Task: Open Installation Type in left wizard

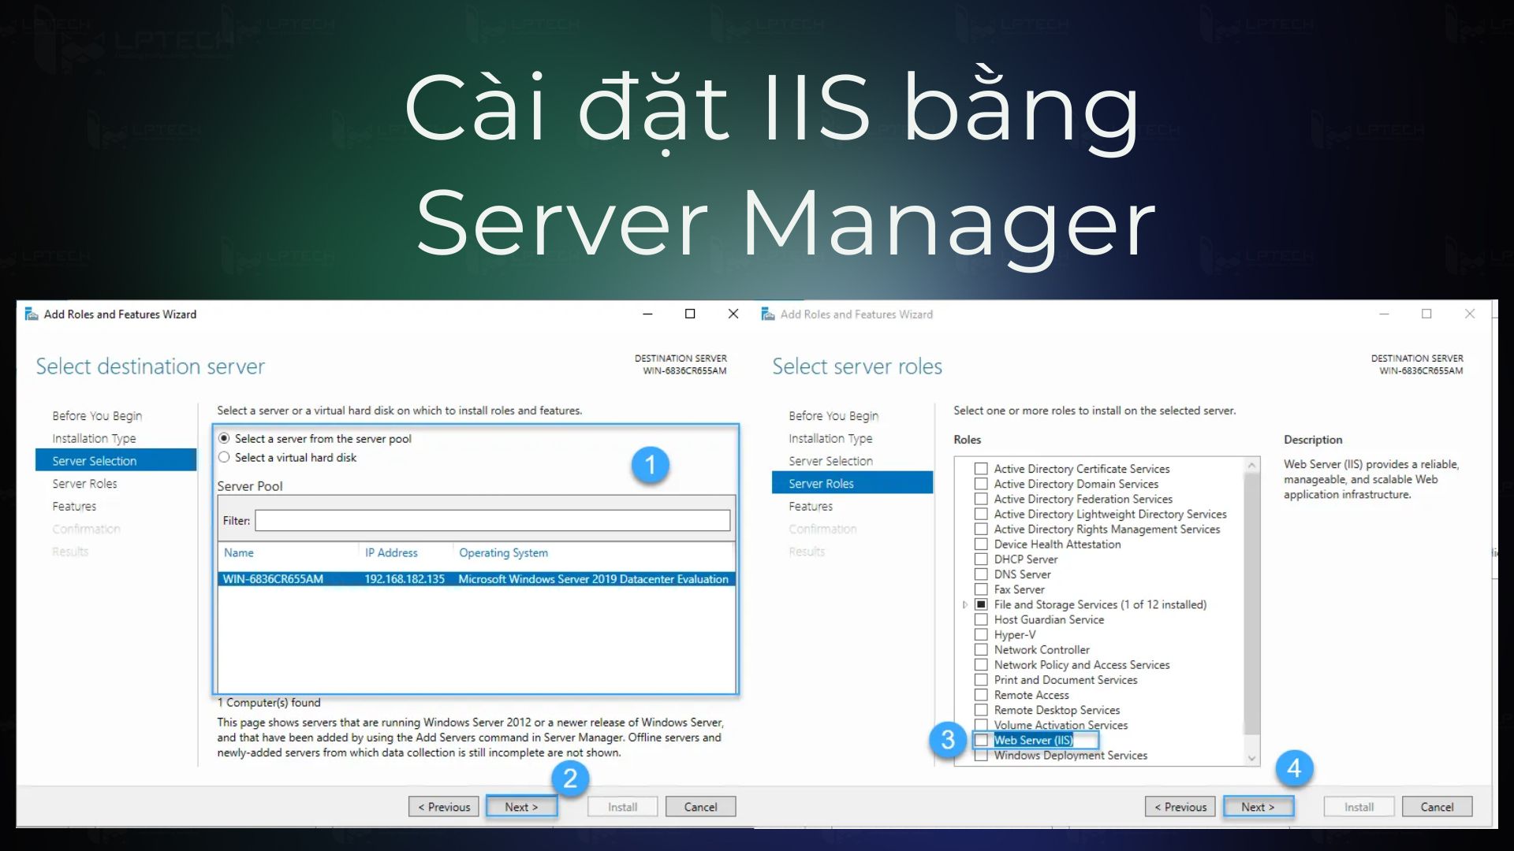Action: (x=94, y=438)
